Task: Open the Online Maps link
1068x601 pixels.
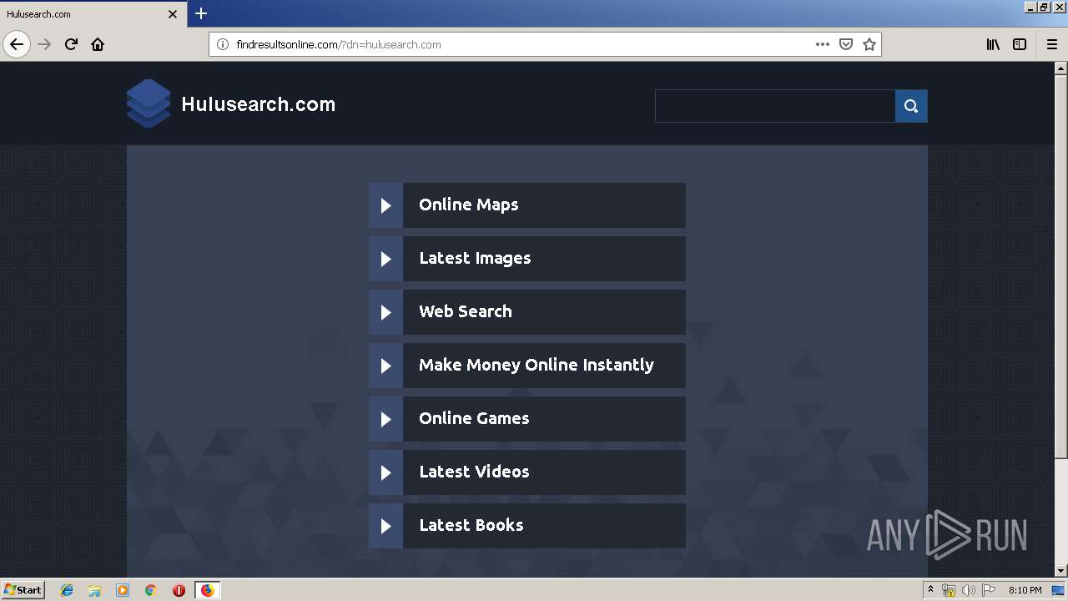Action: tap(544, 205)
